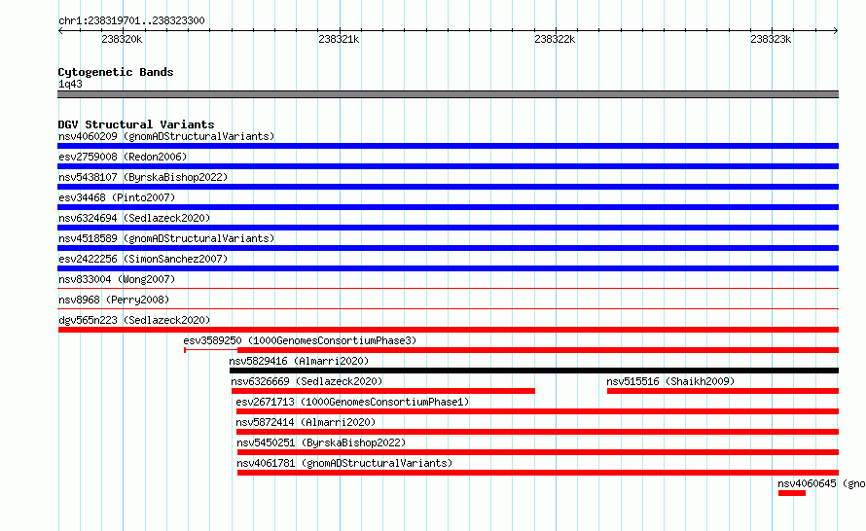This screenshot has height=531, width=866.
Task: Click the 238320k ruler position label
Action: pyautogui.click(x=122, y=39)
